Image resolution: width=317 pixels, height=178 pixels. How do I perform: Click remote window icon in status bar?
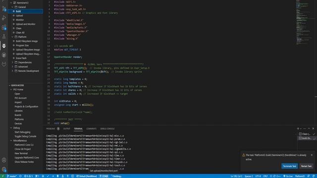2,176
